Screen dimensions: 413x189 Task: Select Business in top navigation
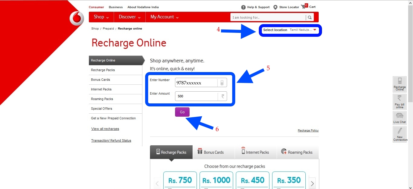click(x=116, y=7)
